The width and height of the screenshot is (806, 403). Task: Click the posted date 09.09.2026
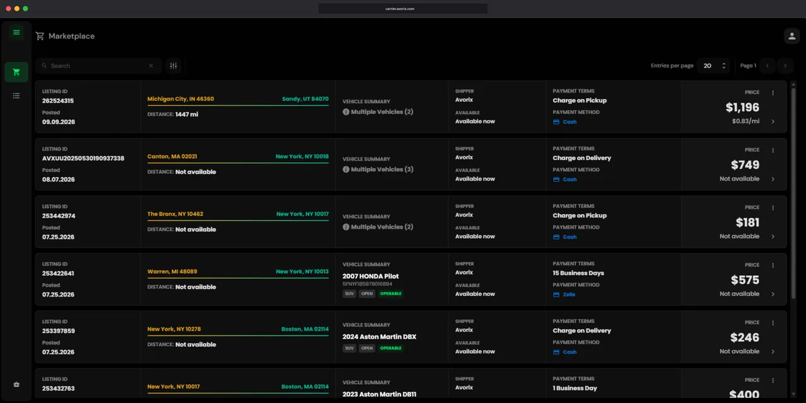[59, 122]
